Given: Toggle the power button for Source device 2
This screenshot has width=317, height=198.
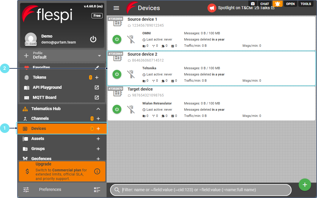Looking at the screenshot, I should (117, 74).
